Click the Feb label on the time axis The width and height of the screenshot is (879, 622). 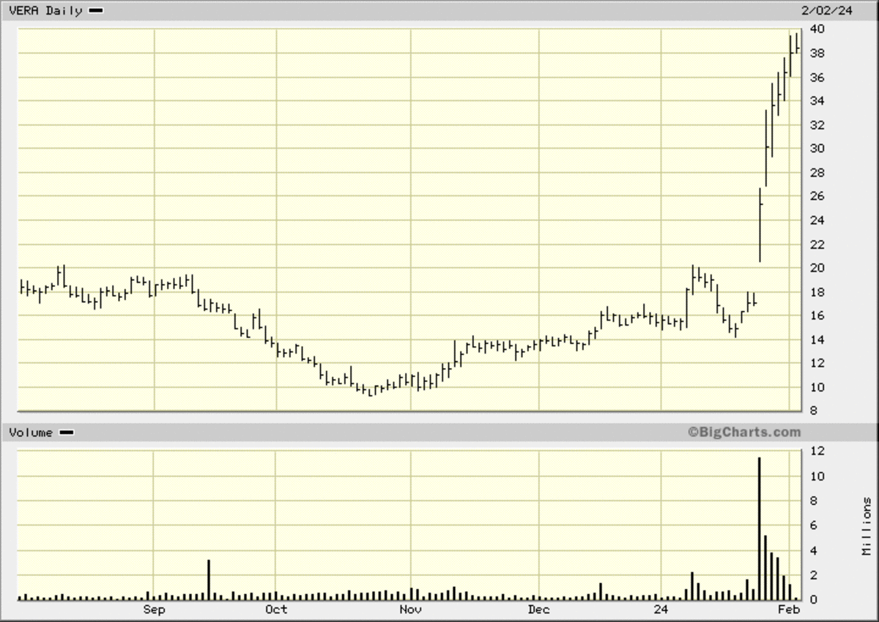789,609
